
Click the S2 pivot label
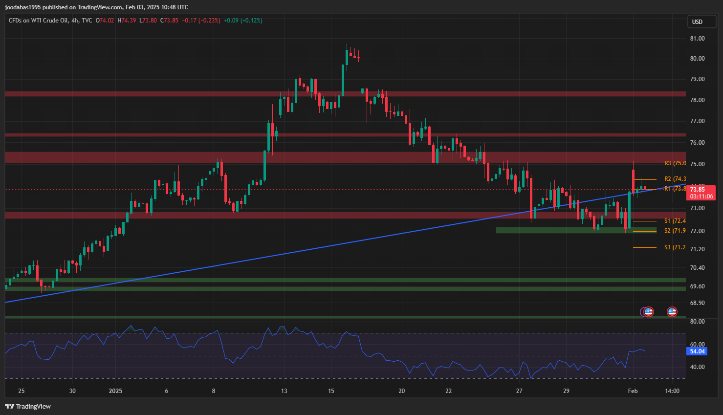click(675, 231)
